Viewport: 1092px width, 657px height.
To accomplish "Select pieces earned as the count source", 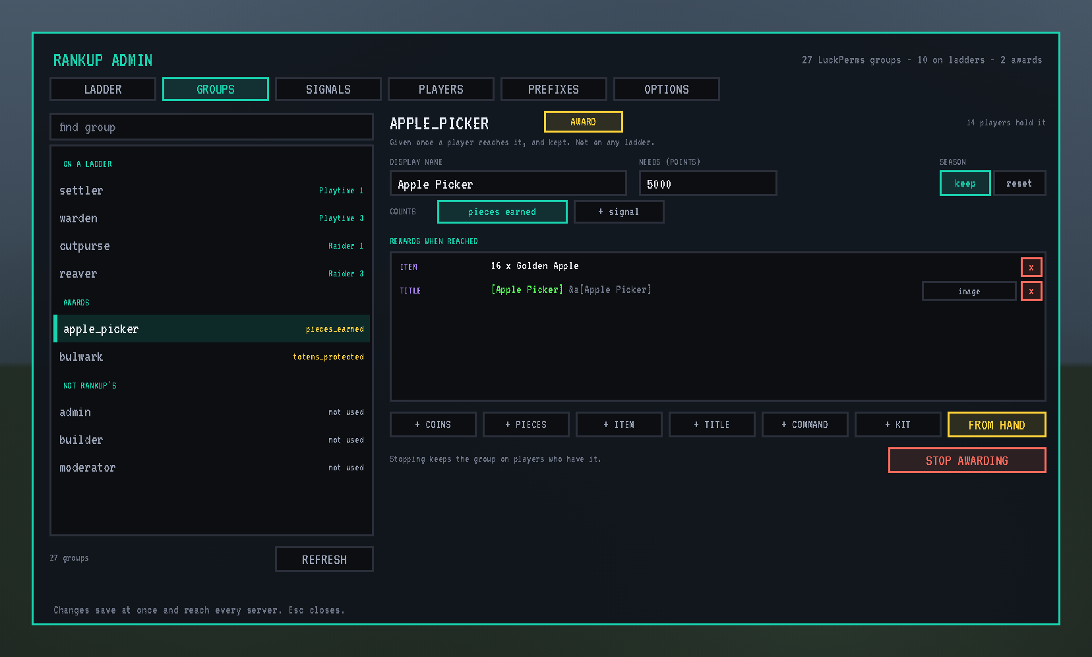I will pos(502,212).
